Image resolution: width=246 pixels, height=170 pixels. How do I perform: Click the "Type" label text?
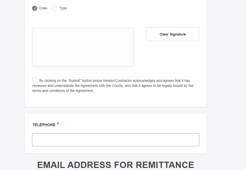(x=63, y=8)
